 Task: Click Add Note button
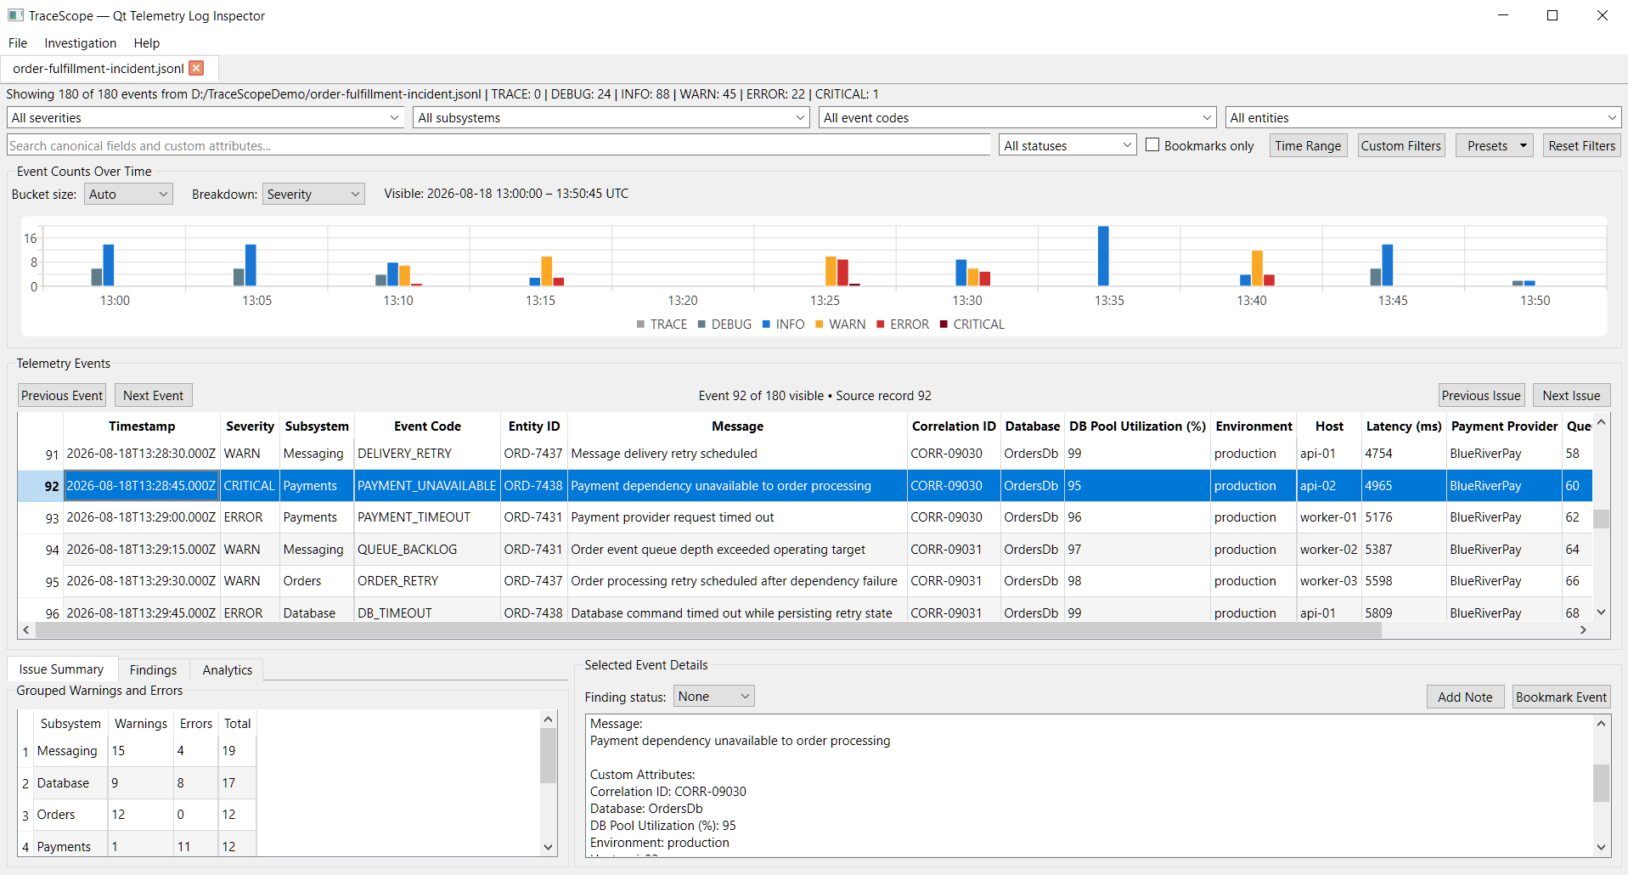1465,697
